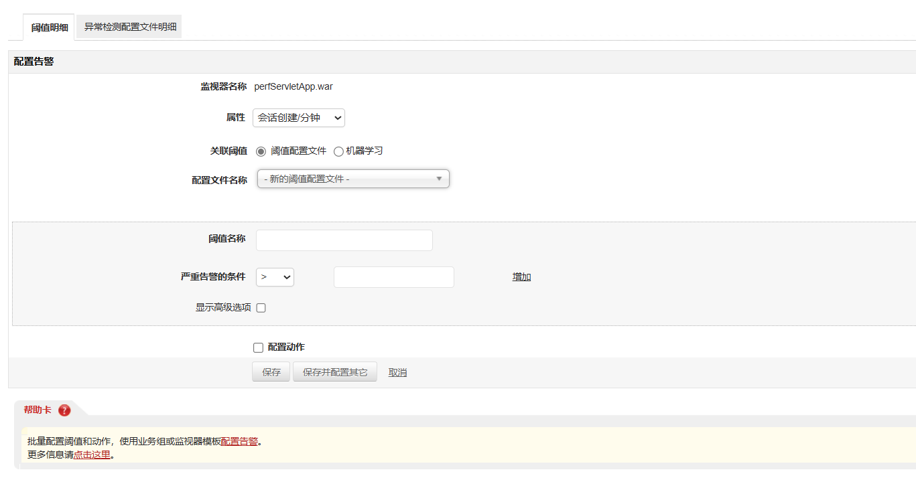The width and height of the screenshot is (916, 480).
Task: Click the 保存 button
Action: coord(270,372)
